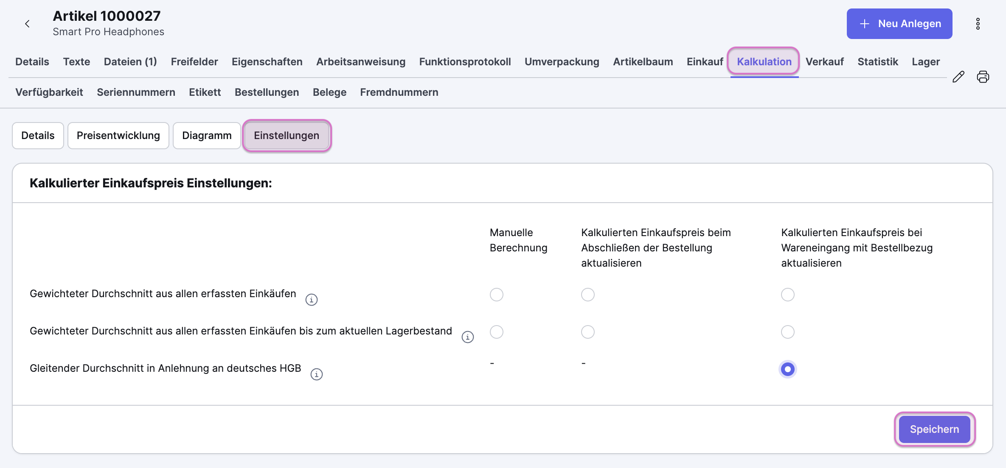
Task: Select selected Gleitender Durchschnitt radio button
Action: click(x=788, y=369)
